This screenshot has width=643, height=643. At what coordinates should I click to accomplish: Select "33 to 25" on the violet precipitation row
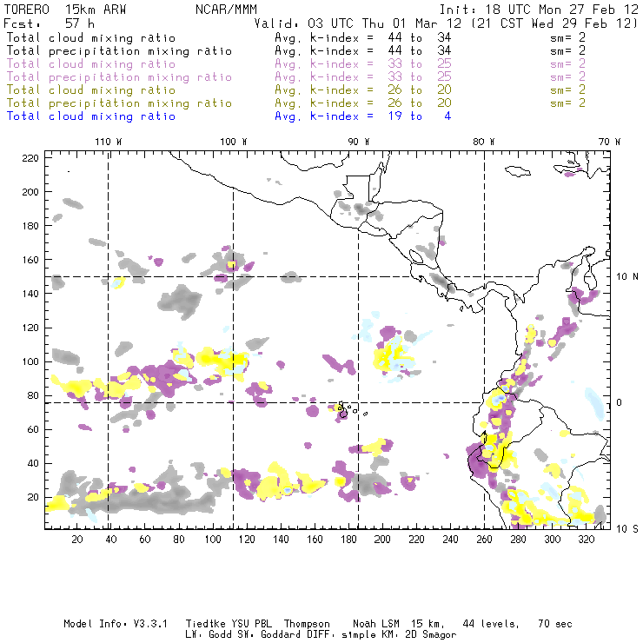coord(420,77)
